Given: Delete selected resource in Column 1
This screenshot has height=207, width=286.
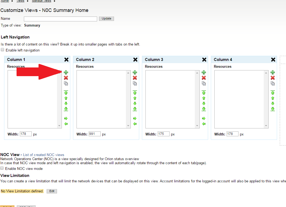Looking at the screenshot, I should 66,78.
